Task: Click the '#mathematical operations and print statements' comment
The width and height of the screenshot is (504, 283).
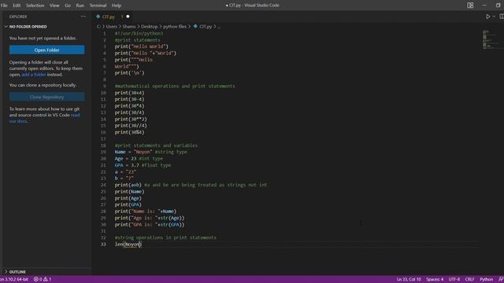Action: [175, 86]
